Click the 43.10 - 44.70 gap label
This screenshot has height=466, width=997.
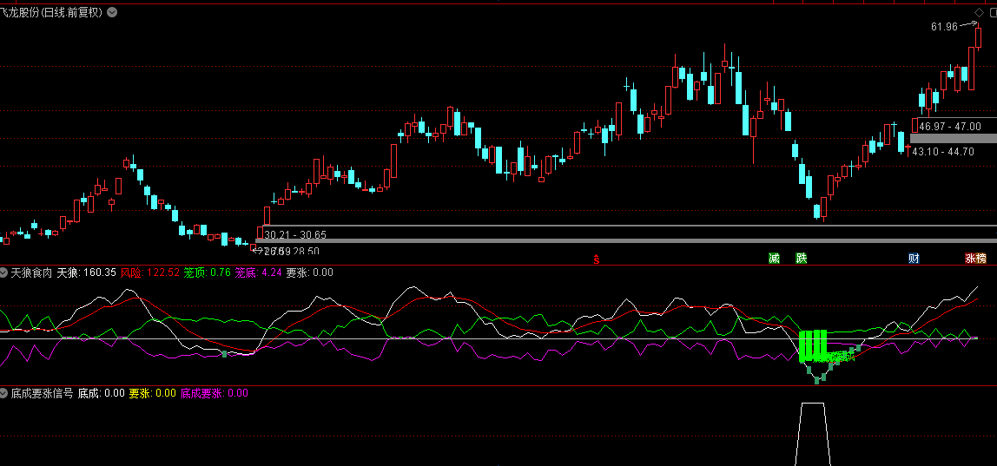click(943, 152)
